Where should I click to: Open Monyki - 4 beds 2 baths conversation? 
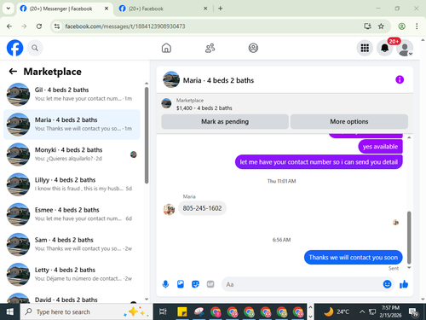pos(72,154)
